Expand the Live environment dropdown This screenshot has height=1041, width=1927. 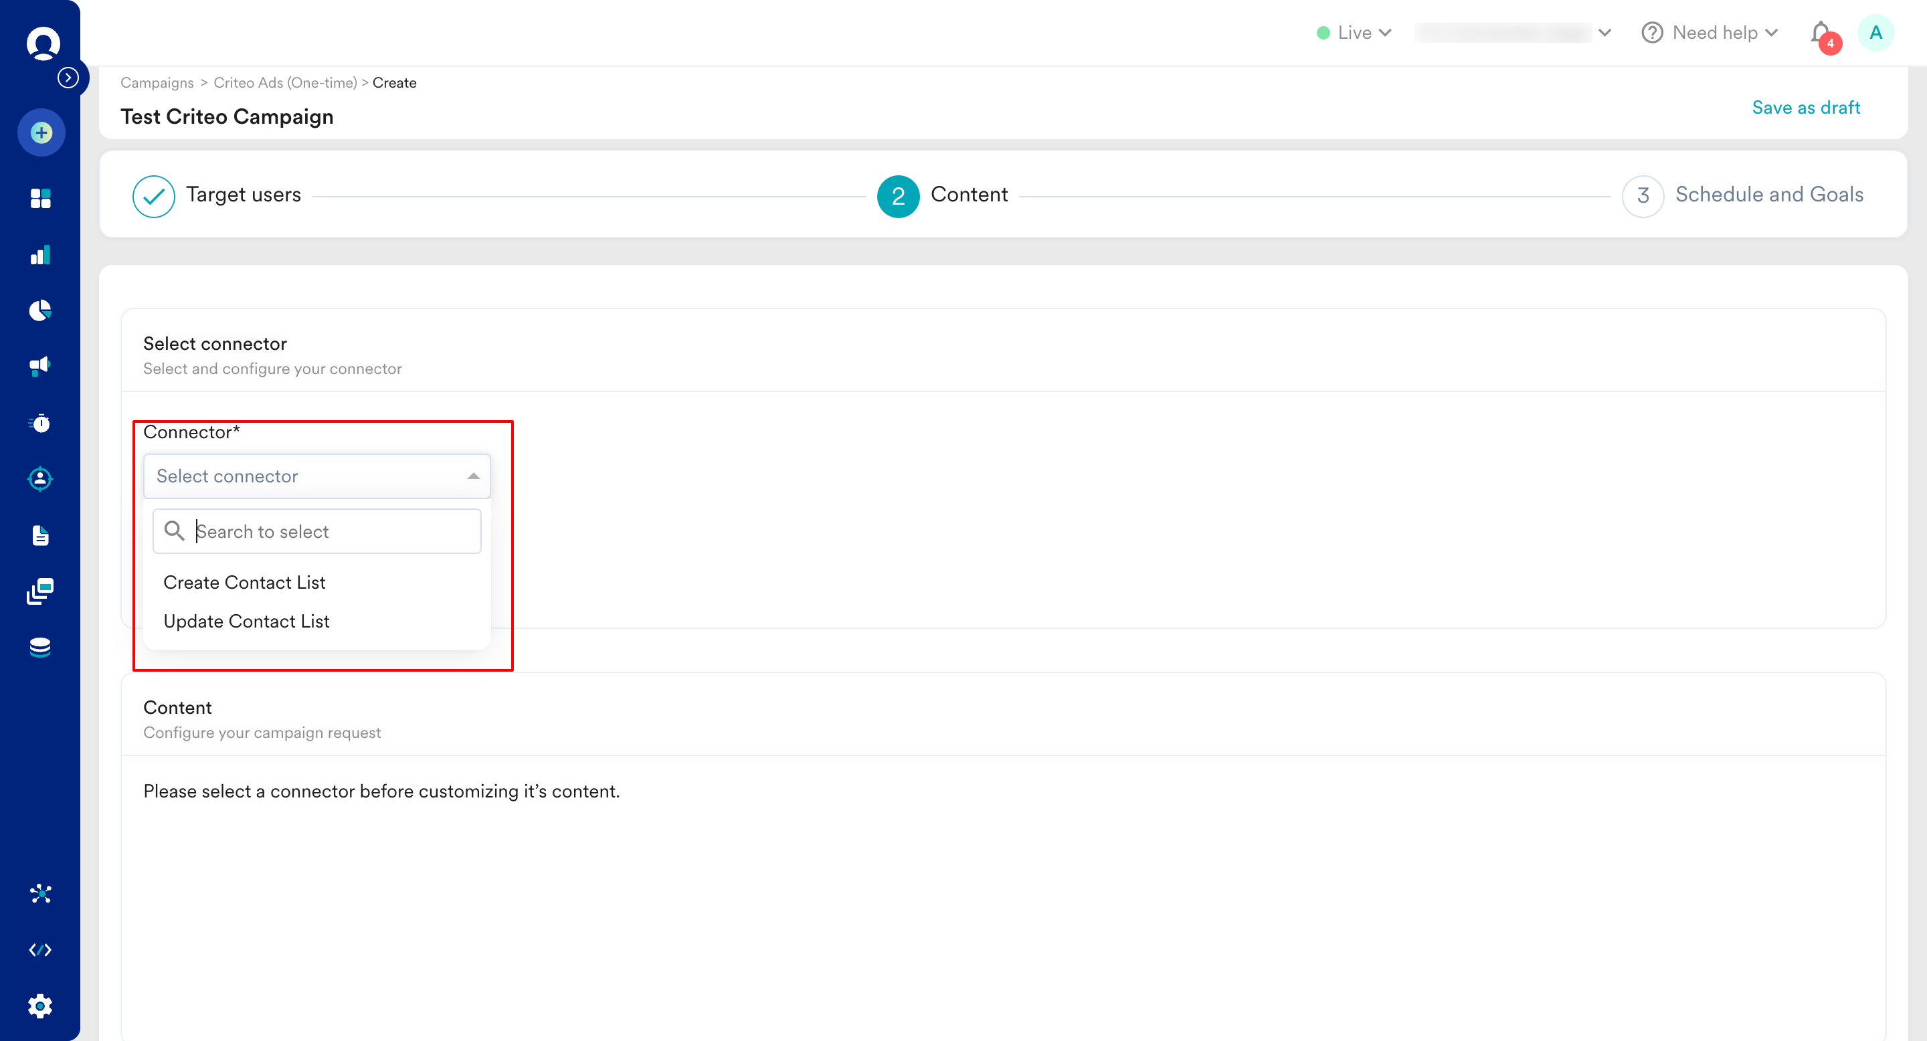1354,32
